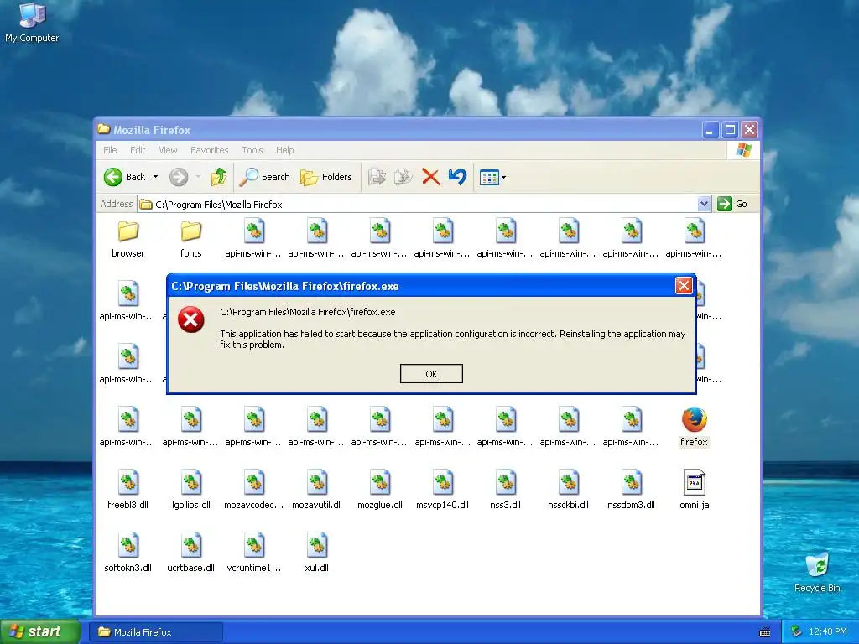Click Mozilla Firefox taskbar button
The width and height of the screenshot is (859, 644).
(x=156, y=632)
